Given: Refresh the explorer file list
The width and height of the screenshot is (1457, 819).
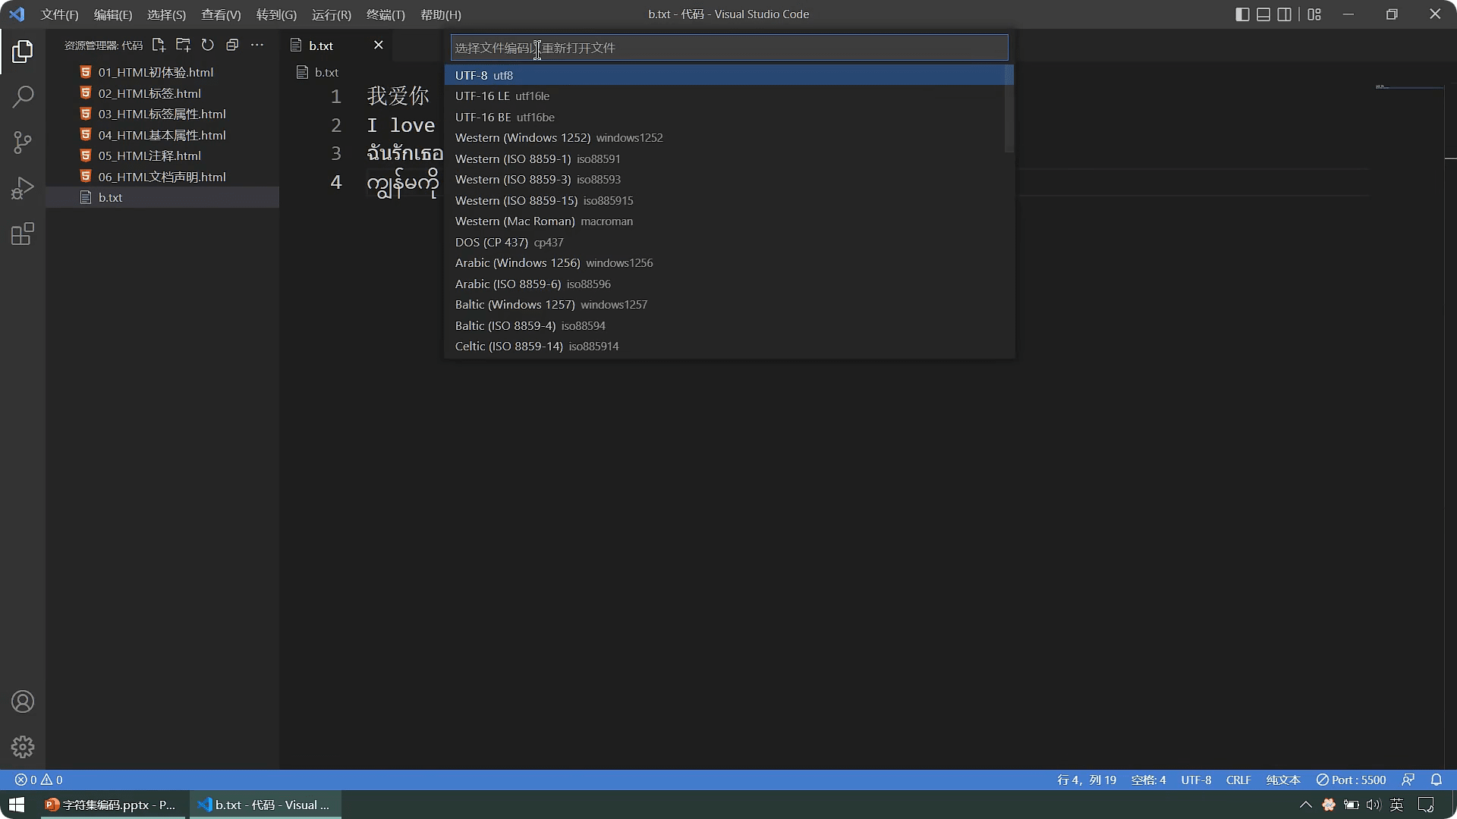Looking at the screenshot, I should pos(208,45).
